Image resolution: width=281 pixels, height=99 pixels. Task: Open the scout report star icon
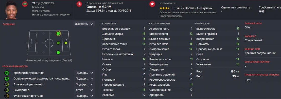[152, 4]
